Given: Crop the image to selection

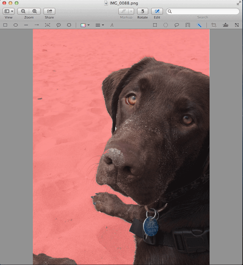Looking at the screenshot, I should [214, 25].
